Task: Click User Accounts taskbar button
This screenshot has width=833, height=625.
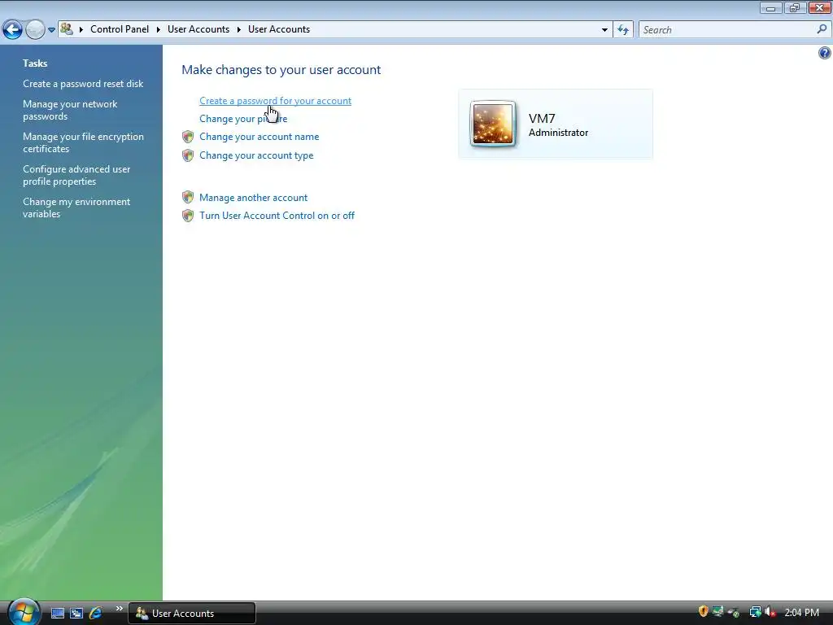Action: click(x=192, y=614)
